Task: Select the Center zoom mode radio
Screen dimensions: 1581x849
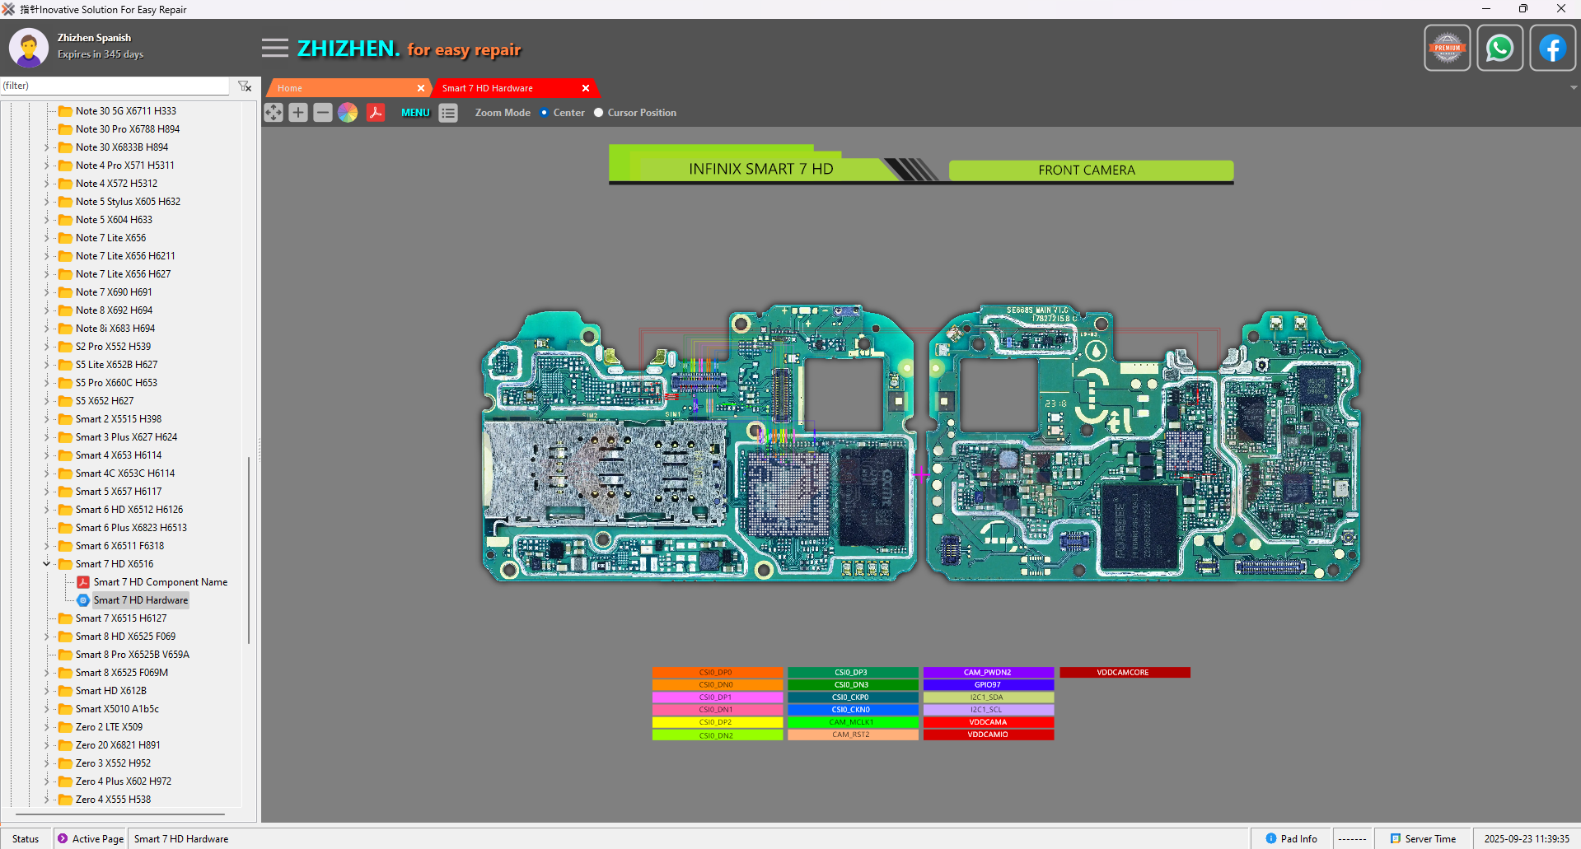Action: pyautogui.click(x=544, y=113)
